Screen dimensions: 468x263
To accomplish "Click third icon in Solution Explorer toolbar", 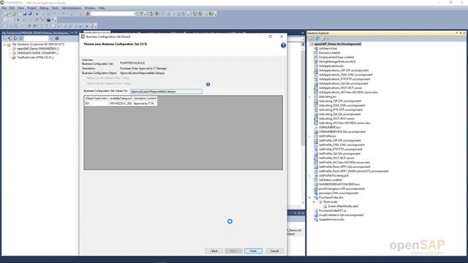I will point(322,39).
